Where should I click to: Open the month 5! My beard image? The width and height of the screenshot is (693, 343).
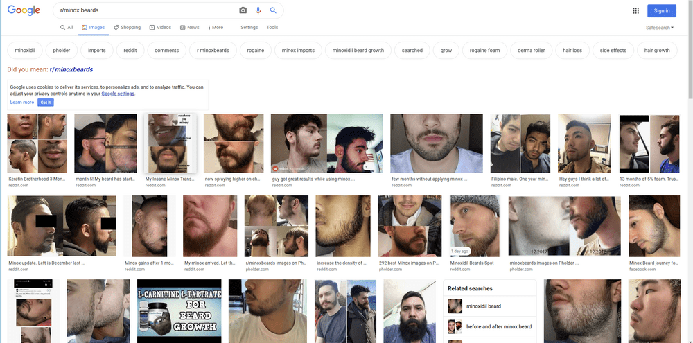pos(105,143)
